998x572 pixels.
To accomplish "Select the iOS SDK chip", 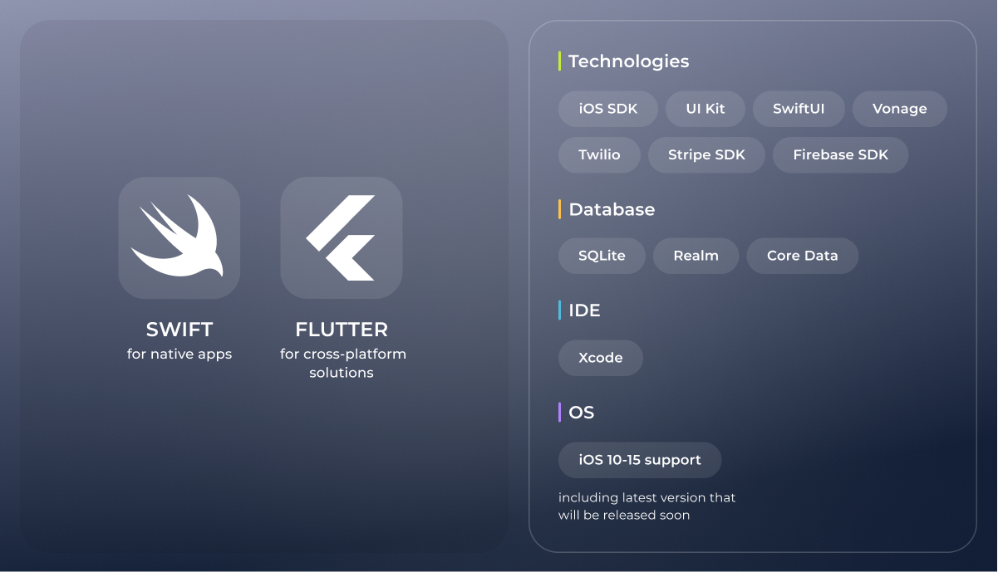I will pos(608,109).
